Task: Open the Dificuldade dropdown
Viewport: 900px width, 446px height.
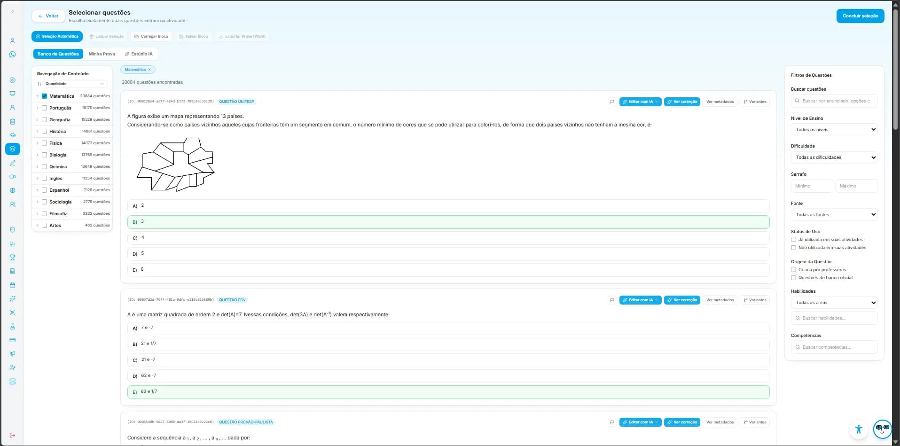Action: point(834,157)
